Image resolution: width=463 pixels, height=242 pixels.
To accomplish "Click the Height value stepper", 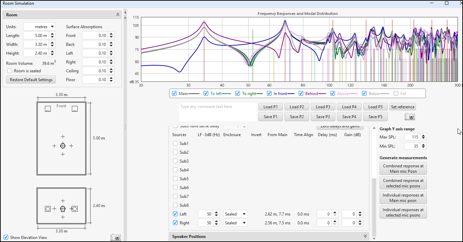I will click(x=52, y=53).
